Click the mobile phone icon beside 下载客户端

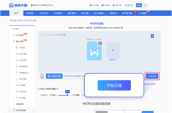click(42, 76)
